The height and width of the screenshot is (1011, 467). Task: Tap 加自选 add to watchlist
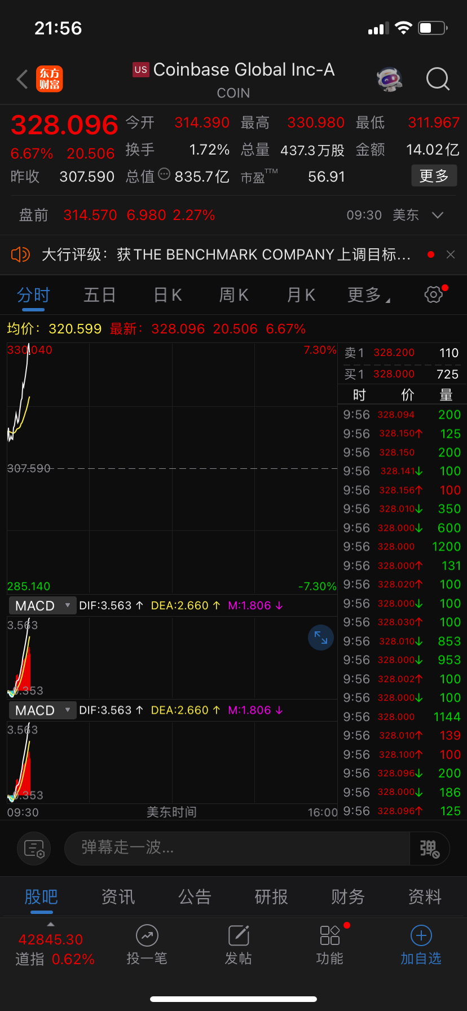(x=421, y=946)
